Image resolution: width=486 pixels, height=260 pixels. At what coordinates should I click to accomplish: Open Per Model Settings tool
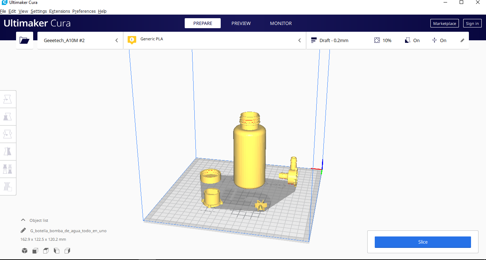click(8, 169)
